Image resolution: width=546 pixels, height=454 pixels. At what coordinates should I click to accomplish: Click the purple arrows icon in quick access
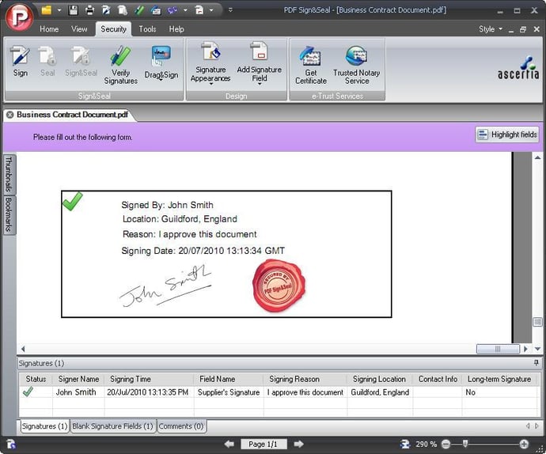tap(173, 10)
